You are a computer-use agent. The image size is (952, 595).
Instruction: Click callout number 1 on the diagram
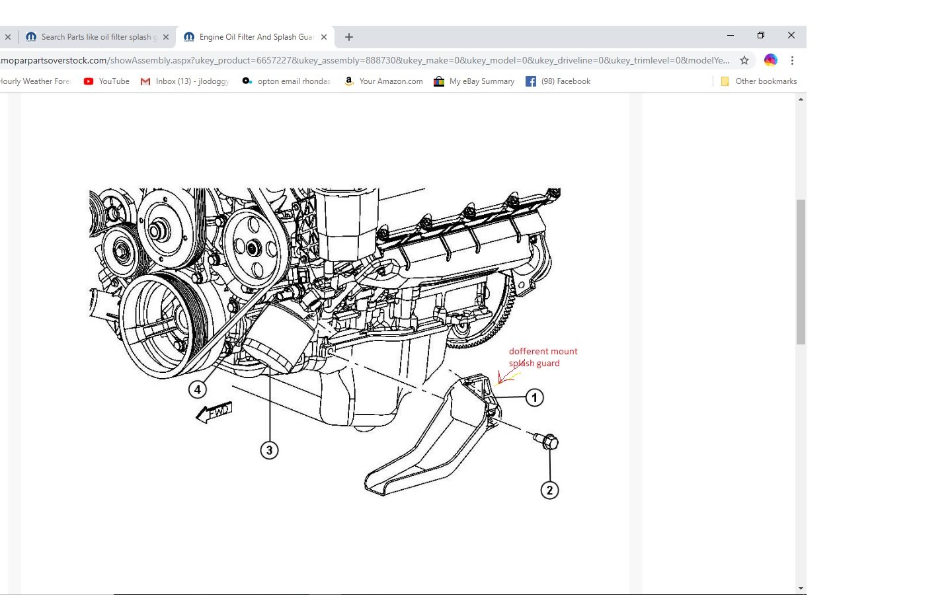[535, 398]
